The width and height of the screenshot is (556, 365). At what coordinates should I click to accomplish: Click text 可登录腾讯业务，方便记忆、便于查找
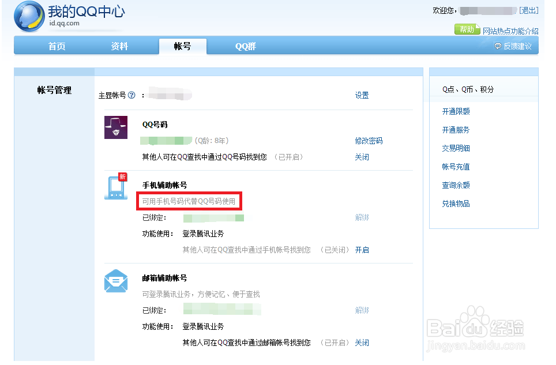[x=201, y=294]
